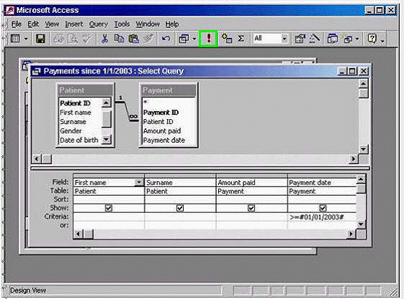Screen dimensions: 404x299
Task: Open the Query Type dropdown arrow
Action: [194, 39]
